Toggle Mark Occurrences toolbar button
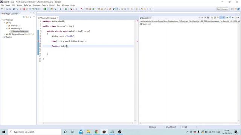This screenshot has width=241, height=135. click(117, 9)
